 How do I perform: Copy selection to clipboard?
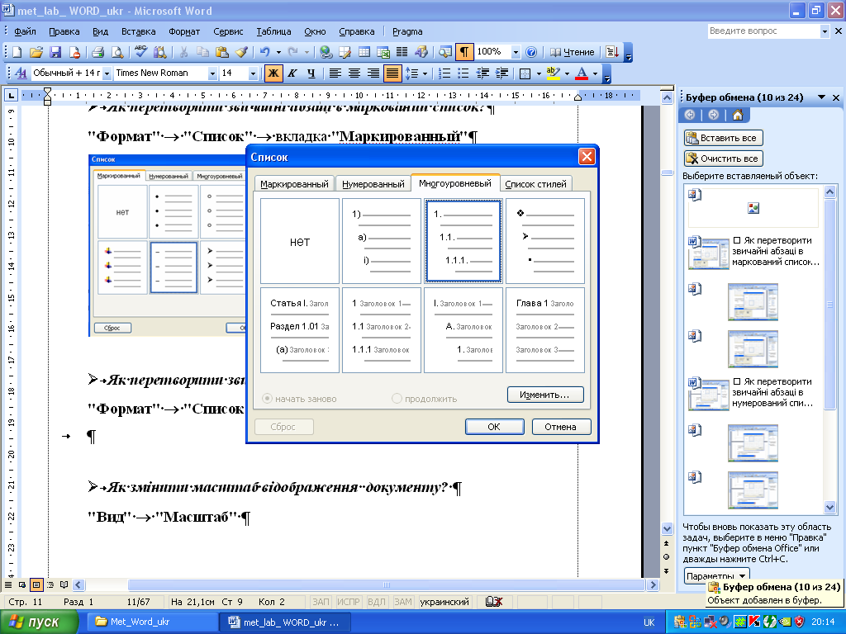tap(202, 52)
